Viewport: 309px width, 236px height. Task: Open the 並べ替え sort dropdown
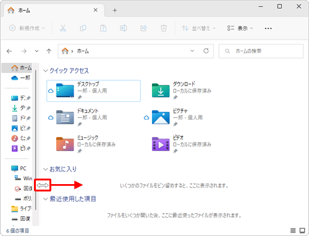pos(198,28)
